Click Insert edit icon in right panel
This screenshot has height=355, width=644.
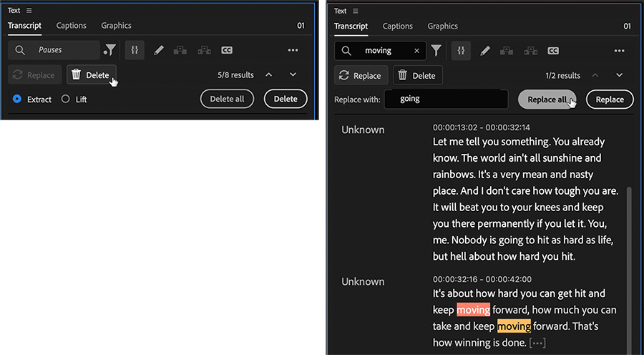pyautogui.click(x=507, y=51)
